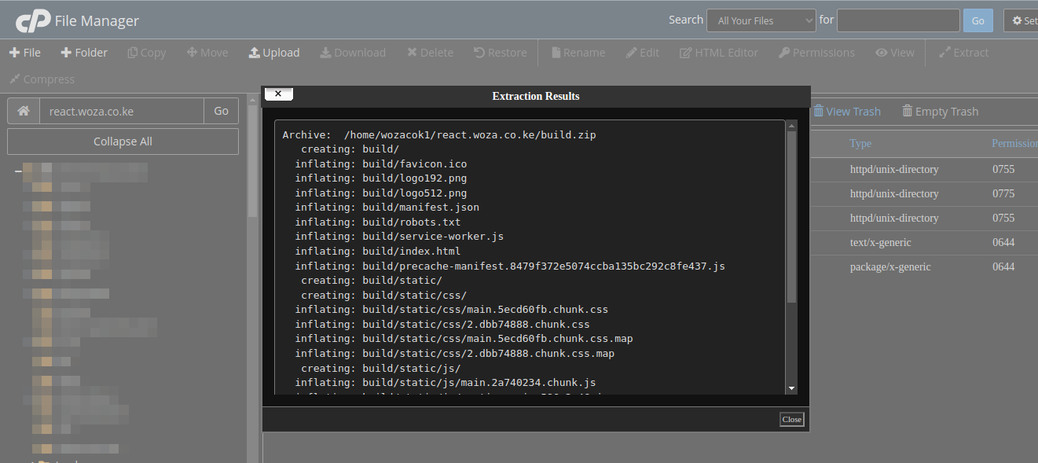
Task: Close Extraction Results with the X button
Action: coord(279,94)
